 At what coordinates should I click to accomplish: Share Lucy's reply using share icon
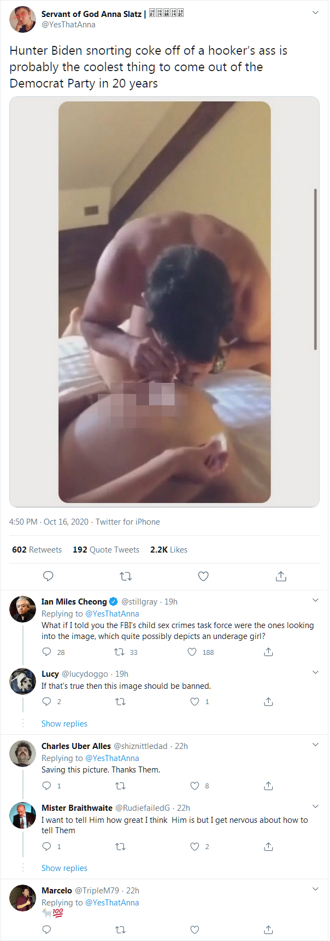(x=268, y=701)
